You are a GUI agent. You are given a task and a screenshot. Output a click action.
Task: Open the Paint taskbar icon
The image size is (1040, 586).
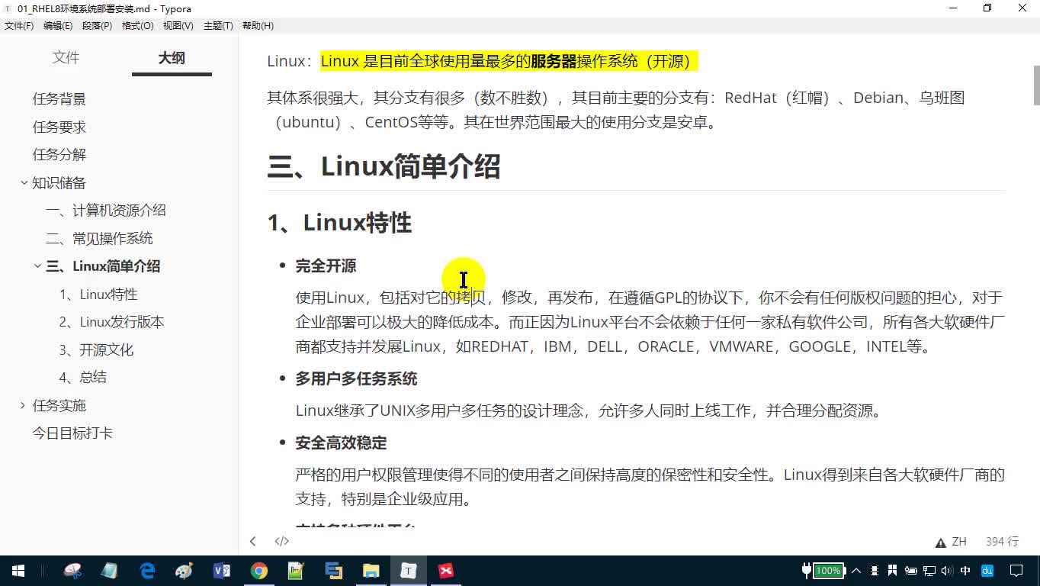(185, 571)
